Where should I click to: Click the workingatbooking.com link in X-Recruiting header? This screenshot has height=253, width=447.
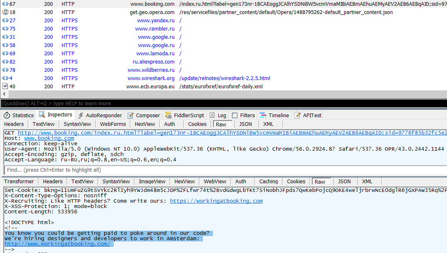[x=216, y=201]
